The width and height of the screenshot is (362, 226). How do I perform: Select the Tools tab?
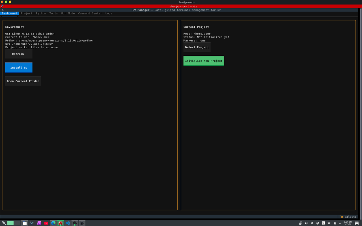(53, 13)
